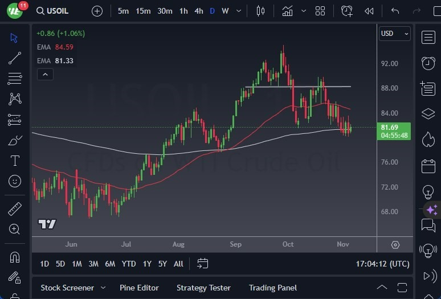Screen dimensions: 441x299
Task: Toggle the magnet snap mode
Action: click(15, 257)
